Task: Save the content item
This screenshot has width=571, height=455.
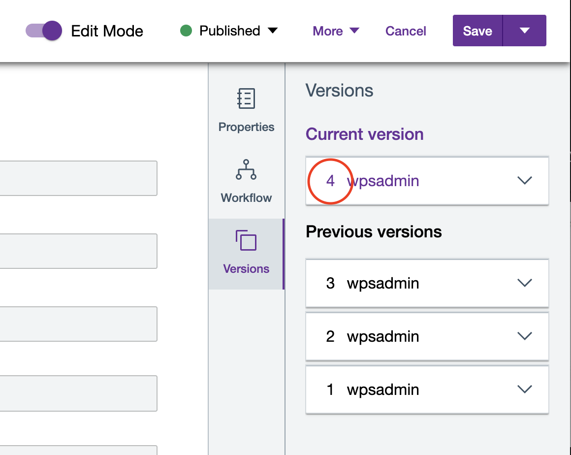Action: pyautogui.click(x=477, y=31)
